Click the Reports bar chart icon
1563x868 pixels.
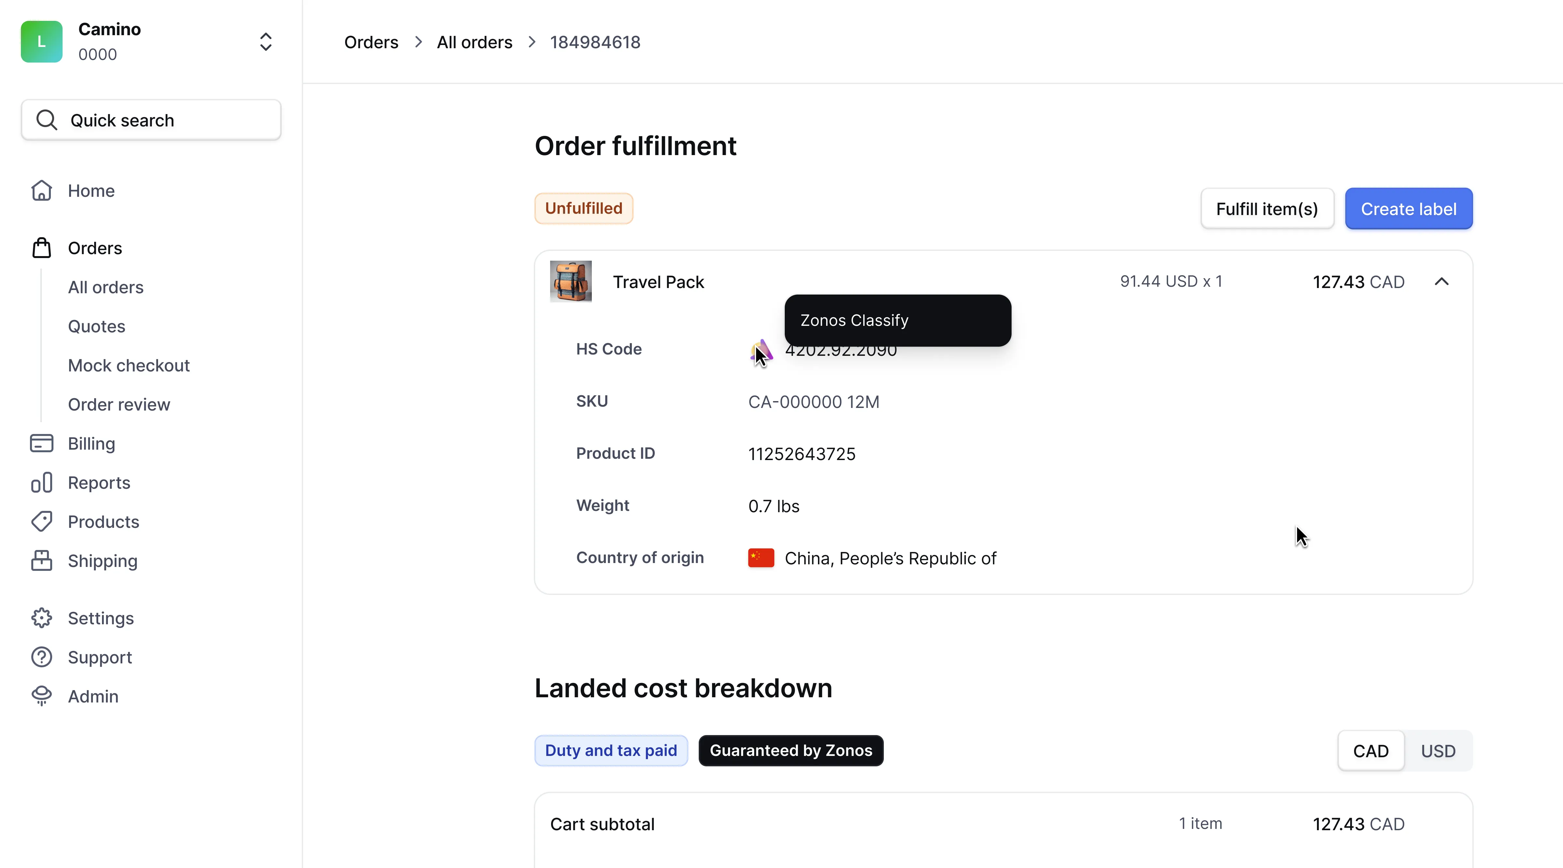click(x=41, y=483)
